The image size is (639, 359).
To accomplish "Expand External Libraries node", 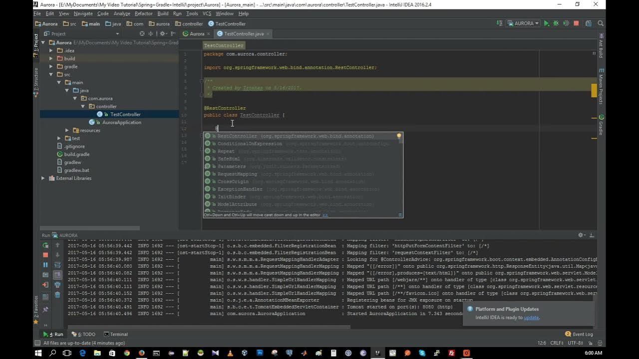I will point(43,178).
